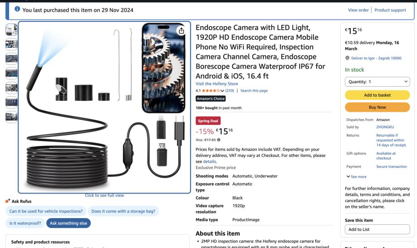Expand See more seller details
This screenshot has height=248, width=417.
pyautogui.click(x=356, y=177)
